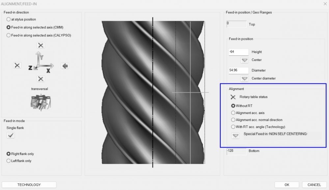Open the Height Center dropdown arrow
Image resolution: width=329 pixels, height=190 pixels.
[244, 60]
